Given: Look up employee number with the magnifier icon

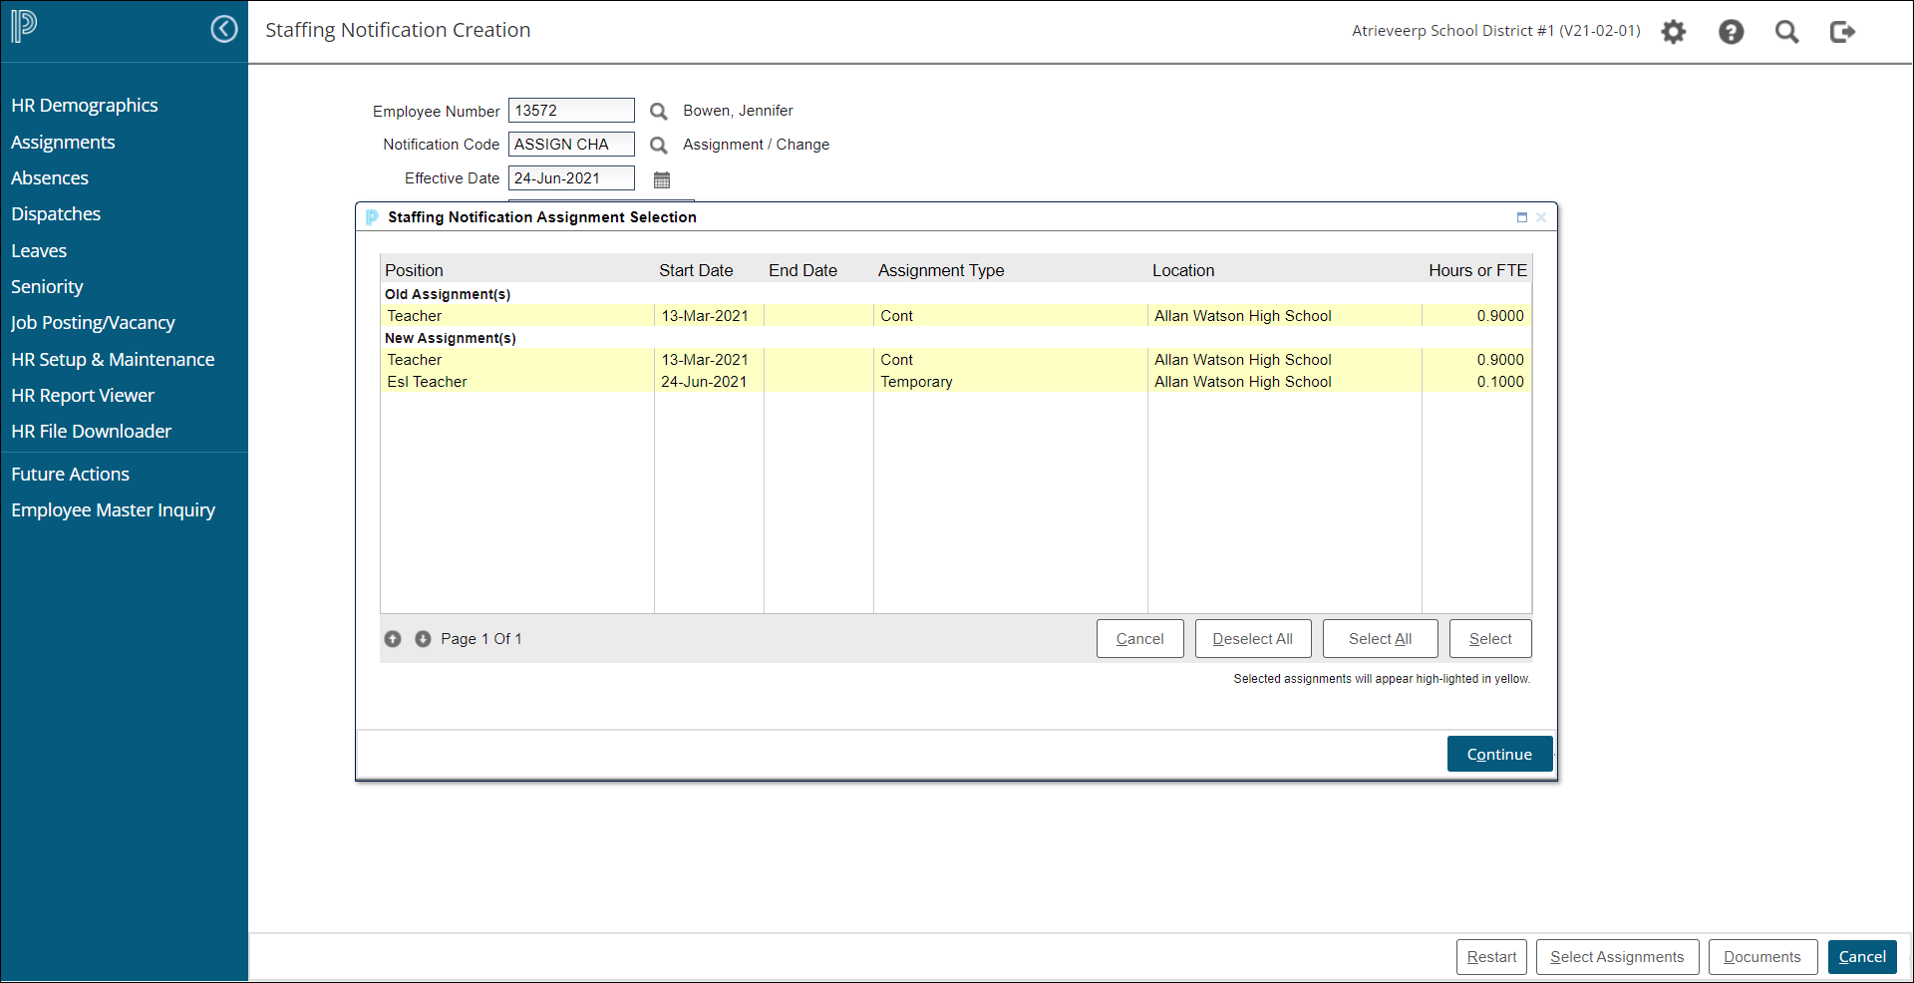Looking at the screenshot, I should pyautogui.click(x=658, y=112).
